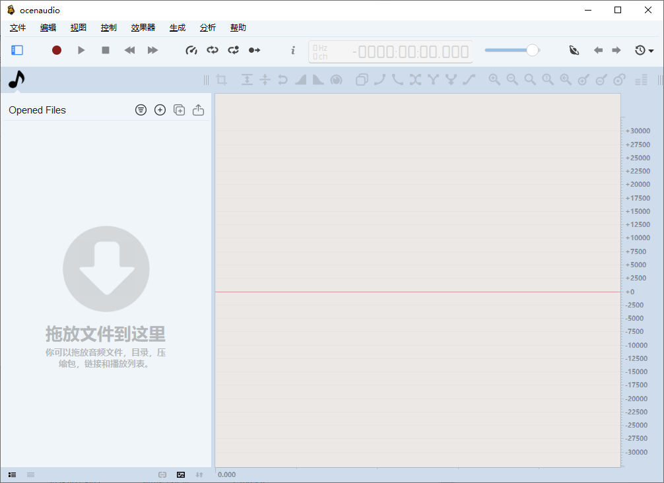Image resolution: width=664 pixels, height=483 pixels.
Task: Select the Trim tool in the edit toolbar
Action: [x=222, y=80]
